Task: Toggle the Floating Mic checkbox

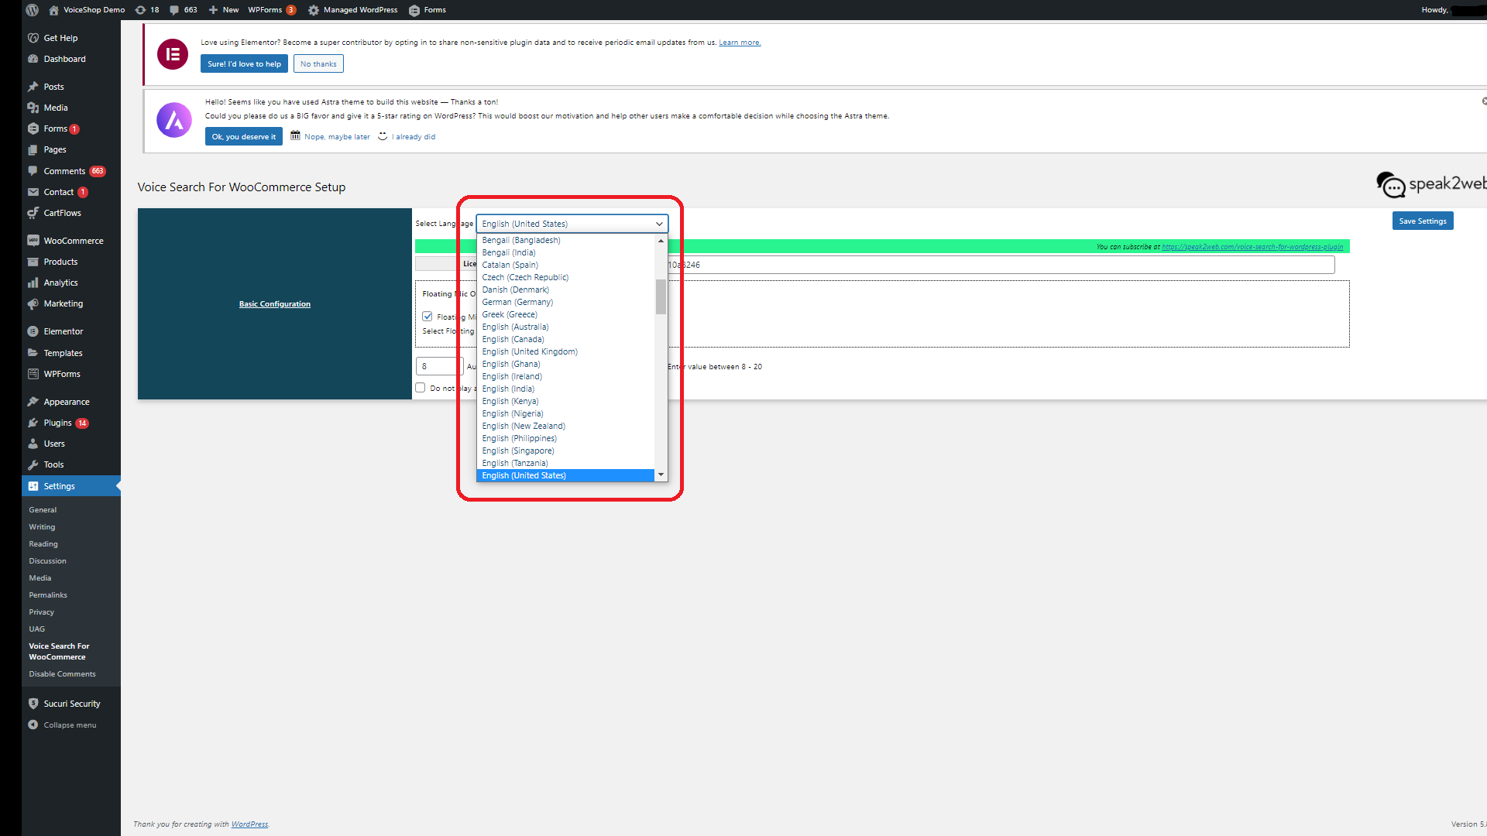Action: click(427, 317)
